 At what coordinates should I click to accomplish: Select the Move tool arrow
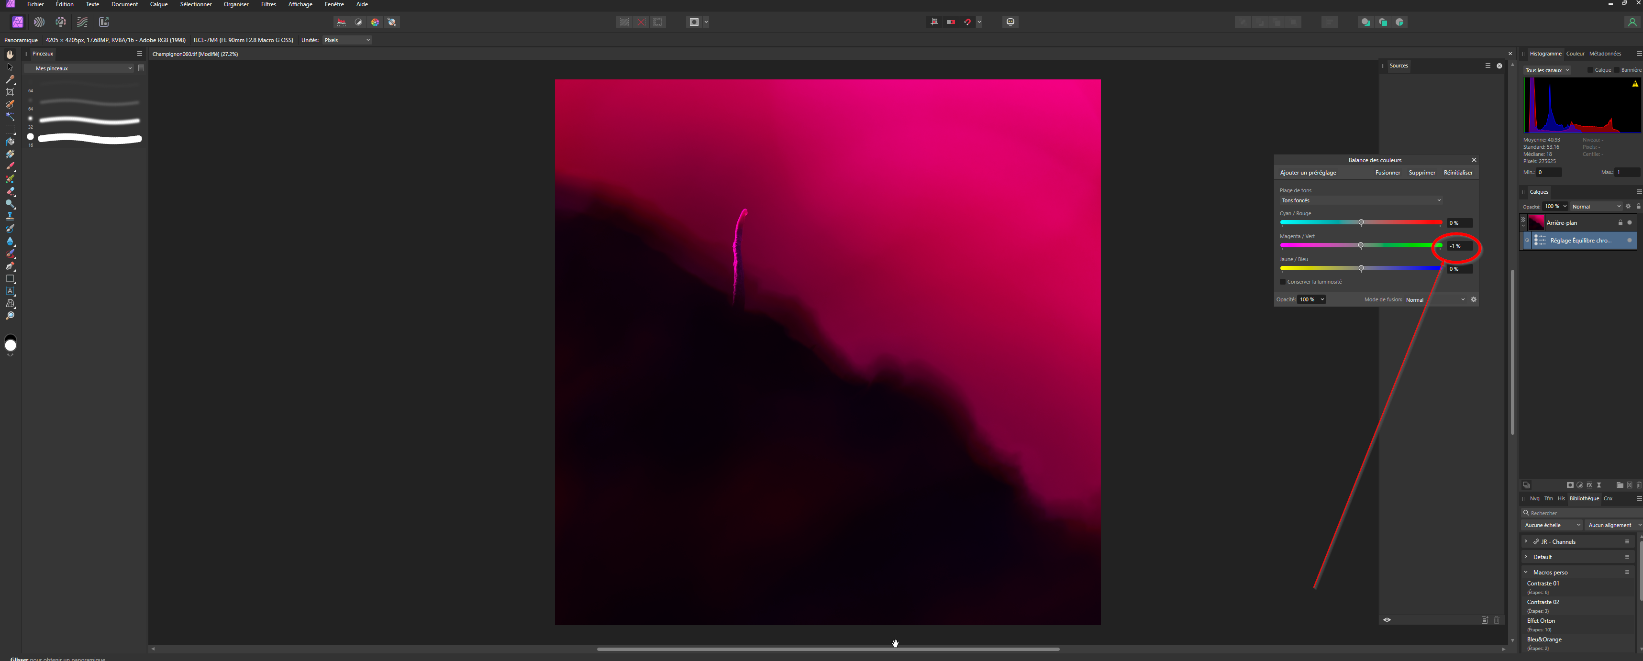point(10,67)
